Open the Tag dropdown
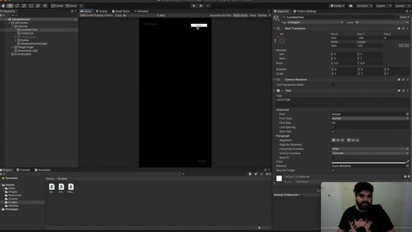Image resolution: width=412 pixels, height=232 pixels. click(x=315, y=23)
